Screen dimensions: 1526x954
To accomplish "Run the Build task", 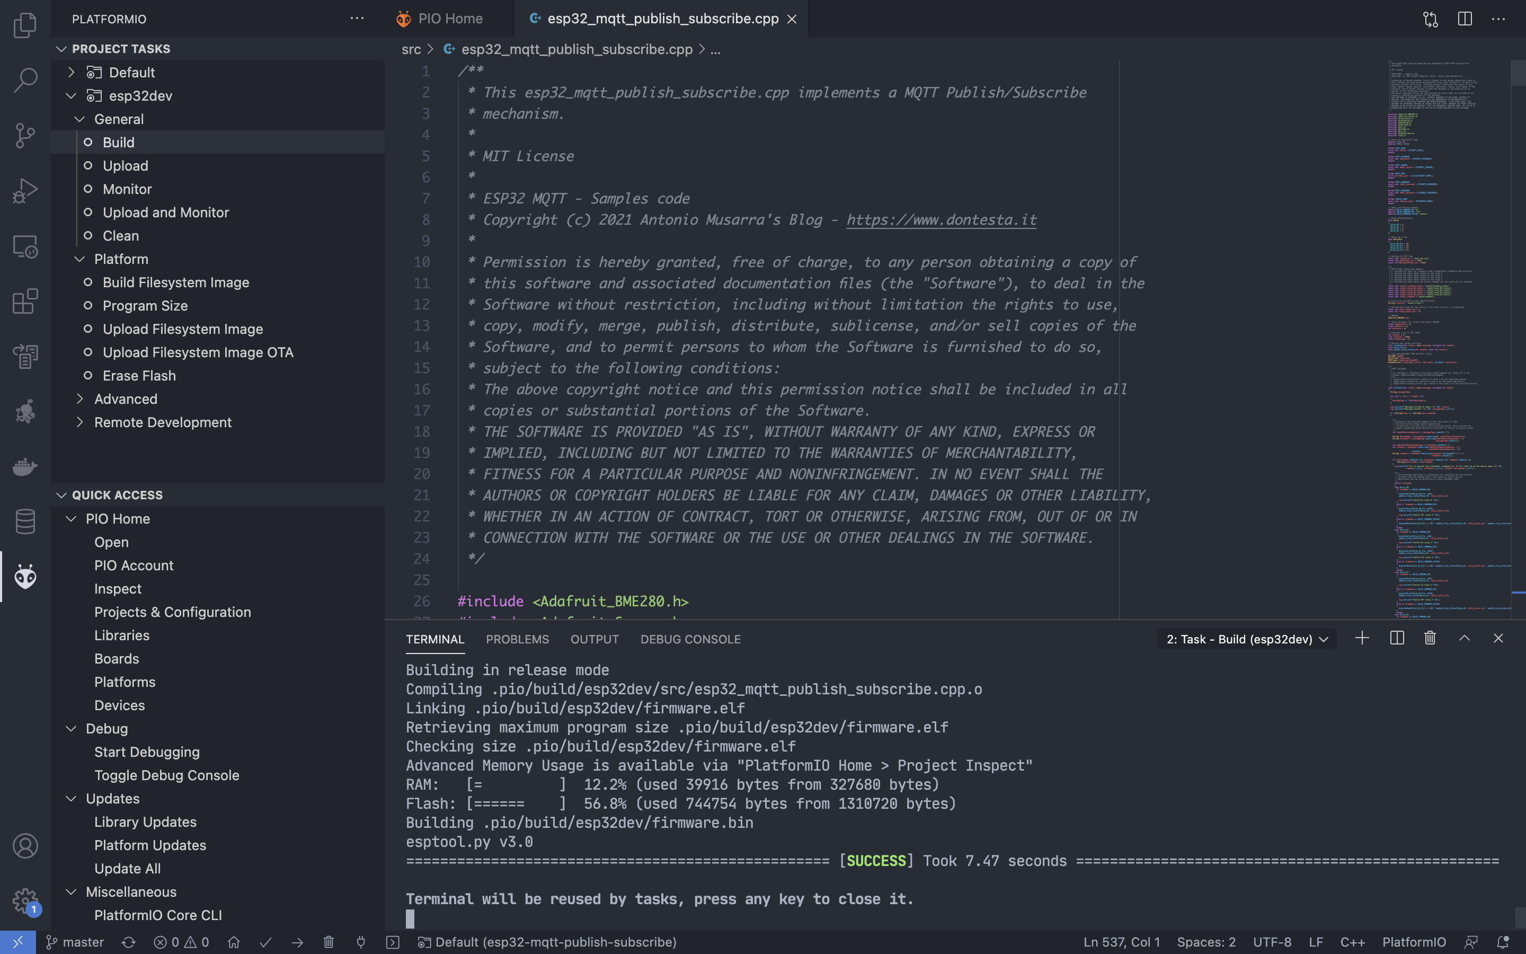I will click(218, 142).
